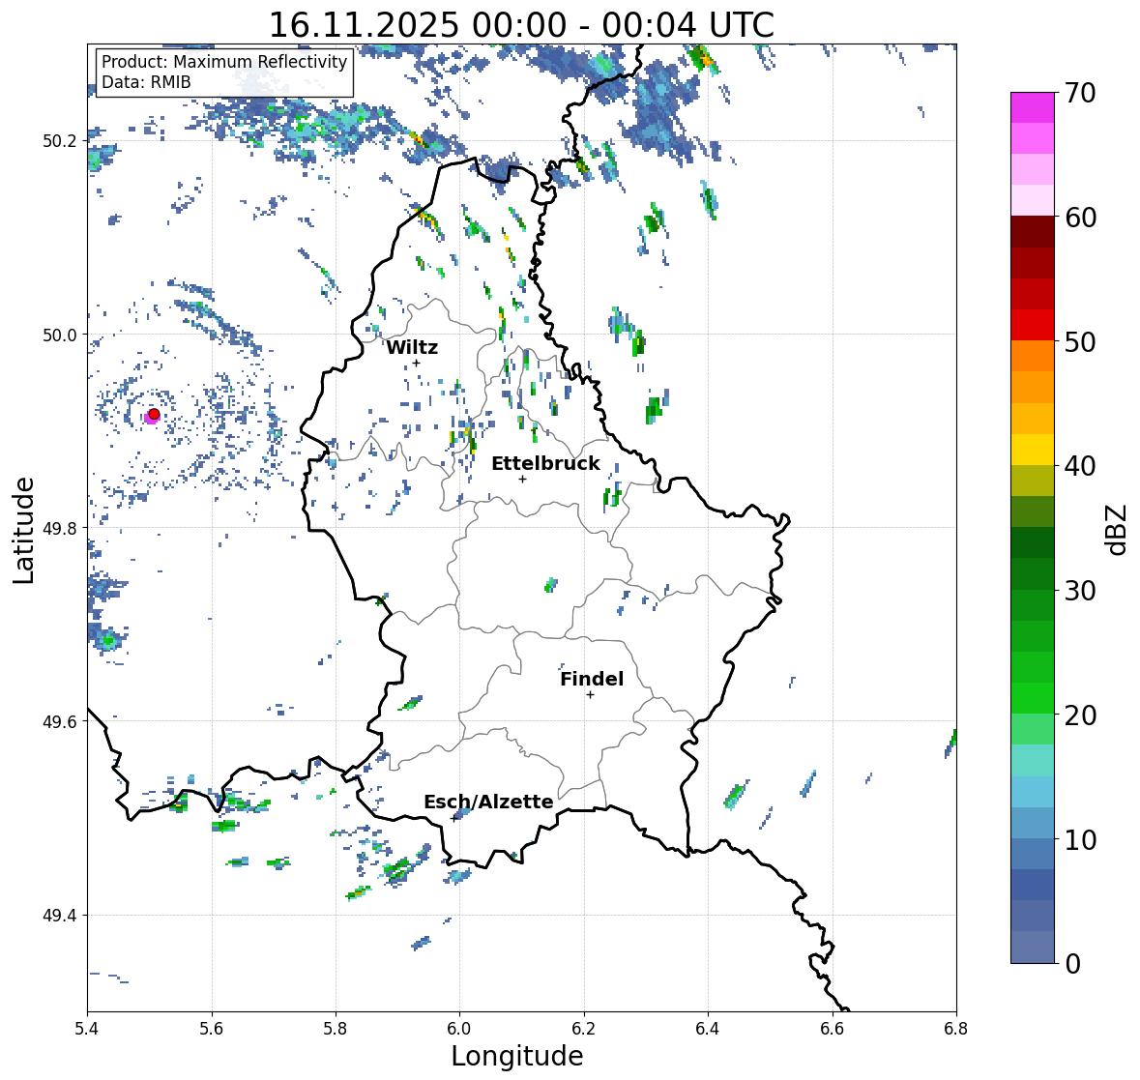Click longitude tick 5.6

click(x=212, y=1029)
